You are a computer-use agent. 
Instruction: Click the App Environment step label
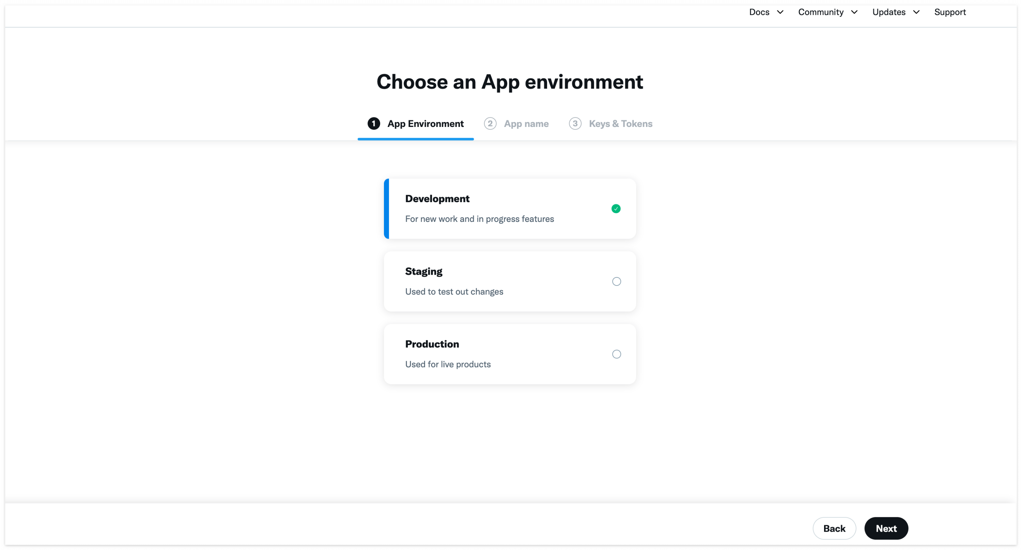(x=425, y=124)
